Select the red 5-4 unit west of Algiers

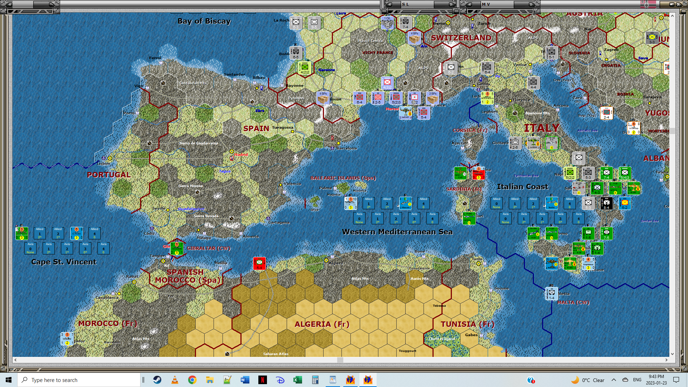tap(259, 263)
